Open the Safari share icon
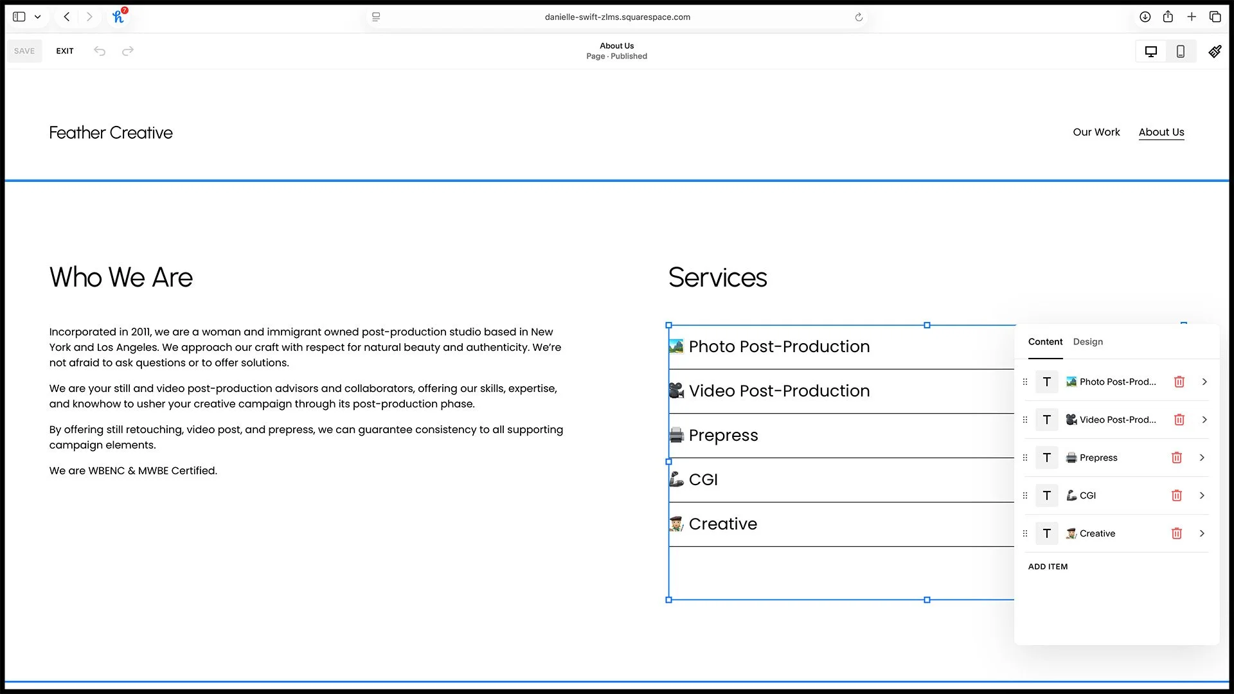This screenshot has width=1234, height=694. click(1168, 17)
